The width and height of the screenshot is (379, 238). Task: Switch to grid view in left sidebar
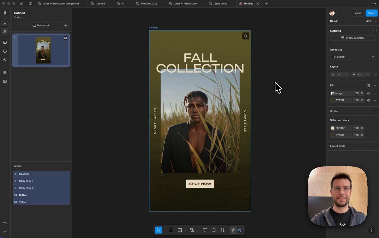click(x=5, y=32)
